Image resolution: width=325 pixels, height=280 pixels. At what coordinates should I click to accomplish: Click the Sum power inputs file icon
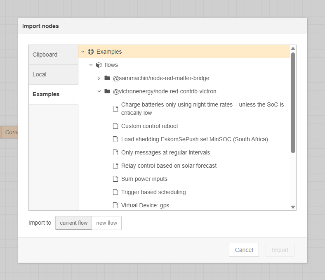115,179
